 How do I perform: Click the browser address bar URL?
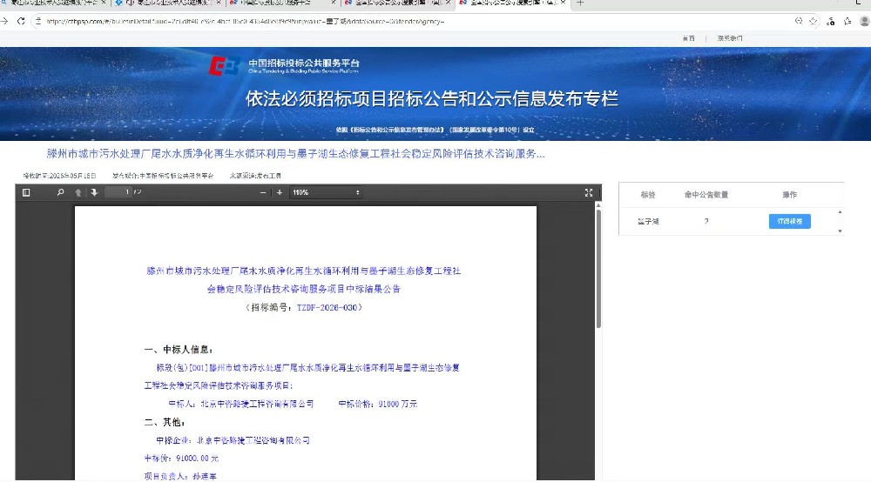(x=245, y=22)
